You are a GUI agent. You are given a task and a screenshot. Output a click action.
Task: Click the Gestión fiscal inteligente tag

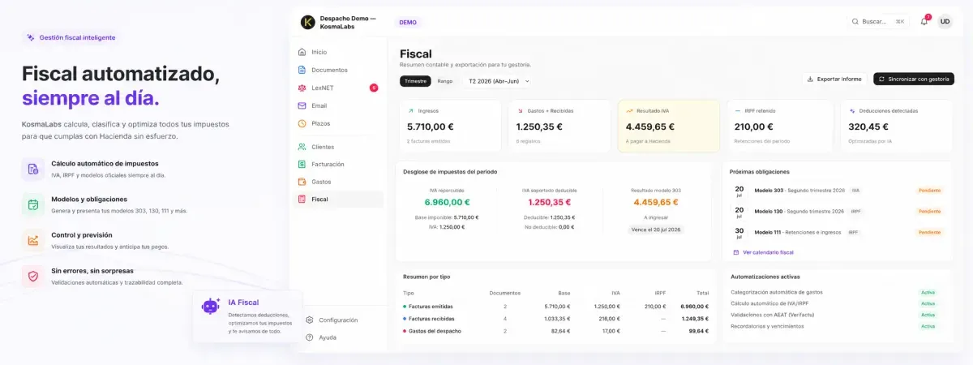(71, 37)
